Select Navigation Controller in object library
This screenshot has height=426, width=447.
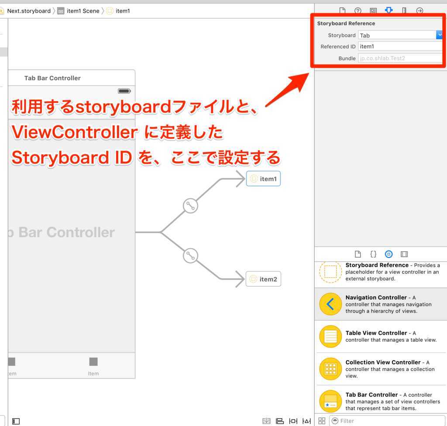(381, 304)
